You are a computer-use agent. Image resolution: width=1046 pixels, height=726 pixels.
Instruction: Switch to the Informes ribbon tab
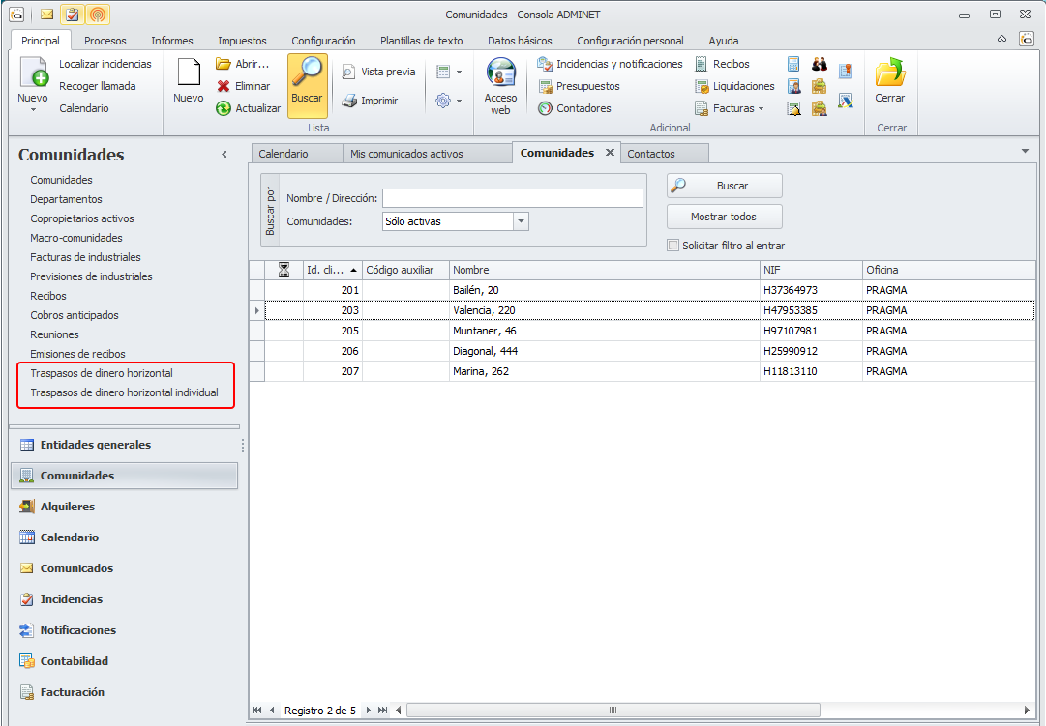coord(171,41)
